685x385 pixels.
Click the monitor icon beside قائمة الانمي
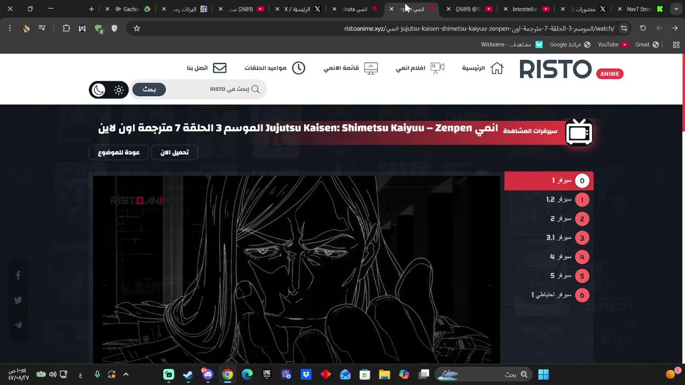point(371,68)
